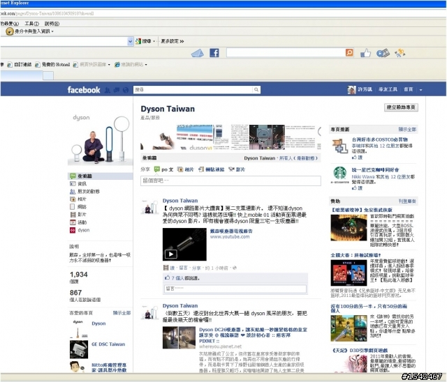
Task: Click the first Dyson Taiwan post author link
Action: (x=180, y=201)
